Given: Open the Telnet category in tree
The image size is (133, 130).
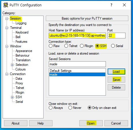Looking at the screenshot, I should (x=20, y=88).
